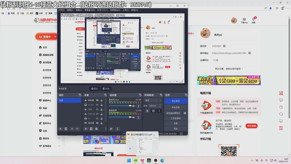Show the hidden YY source
Screen dimensions: 291x164
pos(97,118)
